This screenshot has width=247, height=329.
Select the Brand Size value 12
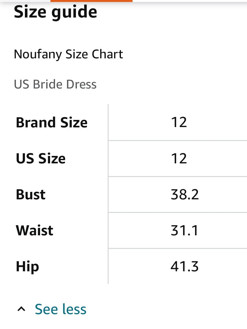tap(179, 122)
